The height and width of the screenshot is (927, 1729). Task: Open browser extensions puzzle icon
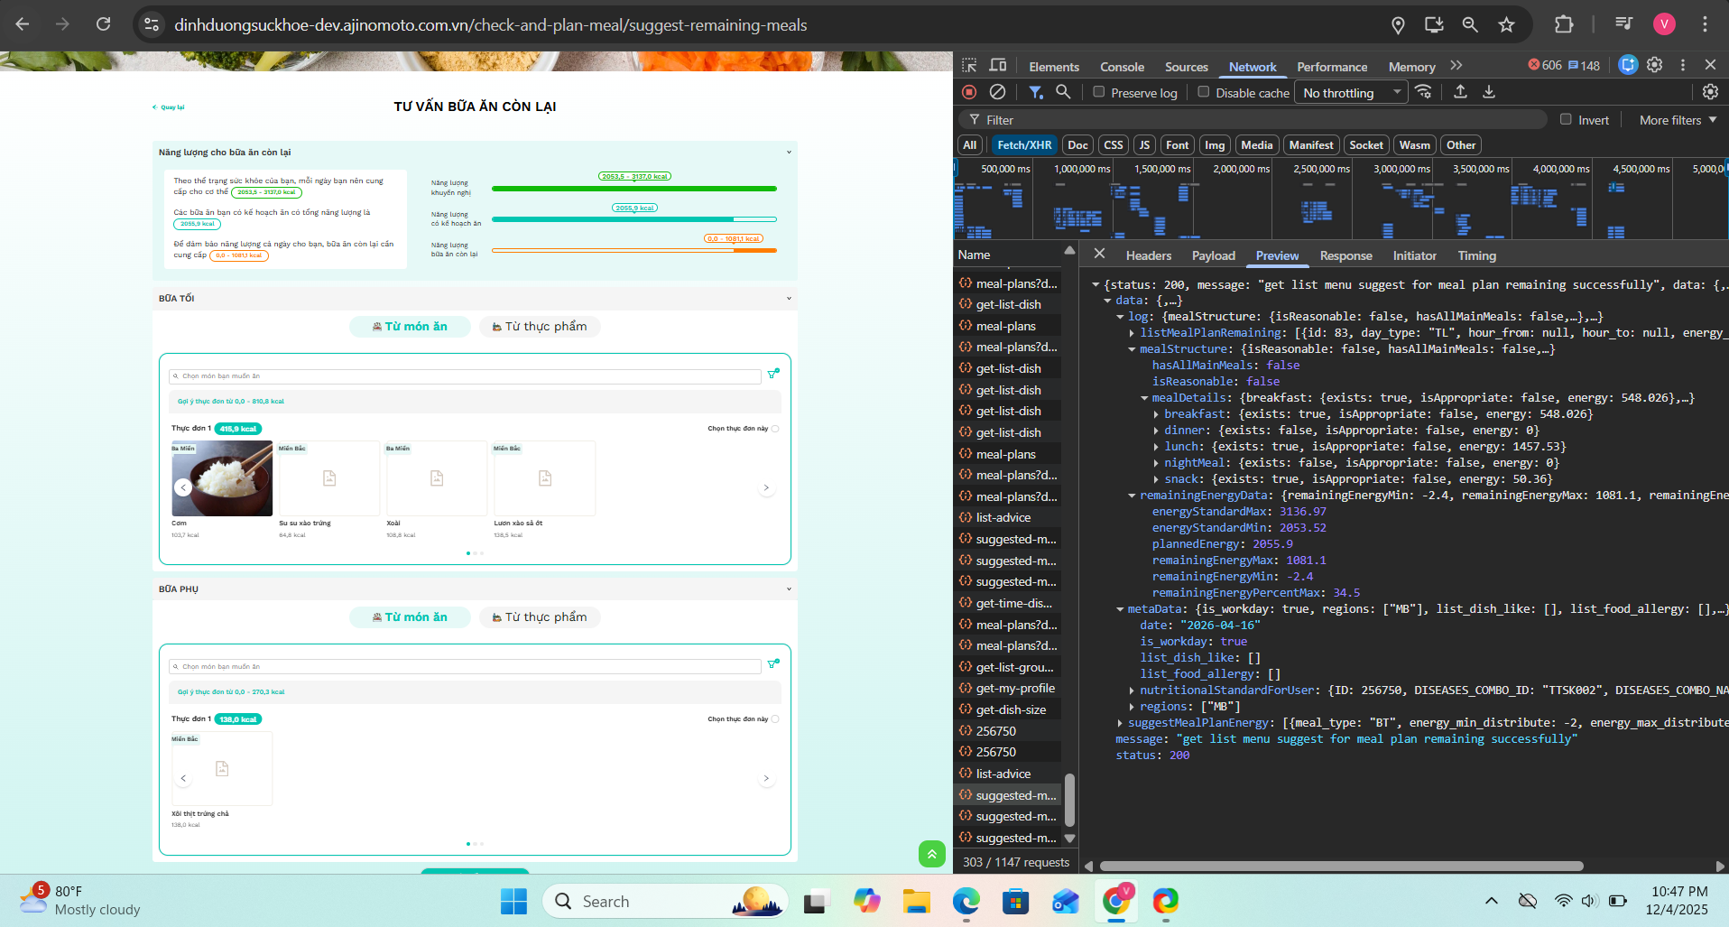coord(1564,24)
